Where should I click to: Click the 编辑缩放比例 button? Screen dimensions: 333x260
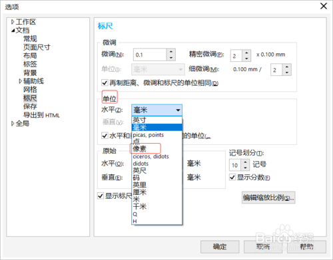pyautogui.click(x=268, y=197)
